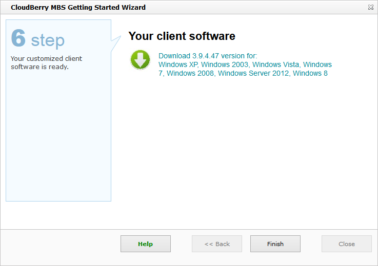Go back using the << Back button
This screenshot has width=378, height=266.
tap(217, 244)
